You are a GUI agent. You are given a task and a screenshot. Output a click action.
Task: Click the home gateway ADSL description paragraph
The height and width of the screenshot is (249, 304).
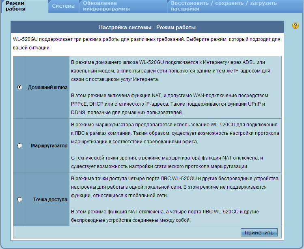(x=170, y=71)
